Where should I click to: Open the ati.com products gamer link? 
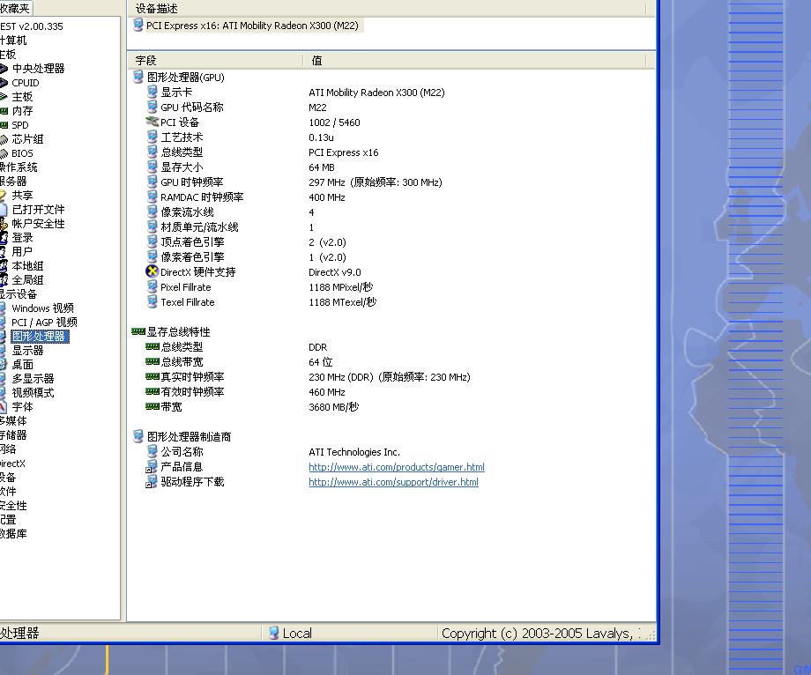397,467
